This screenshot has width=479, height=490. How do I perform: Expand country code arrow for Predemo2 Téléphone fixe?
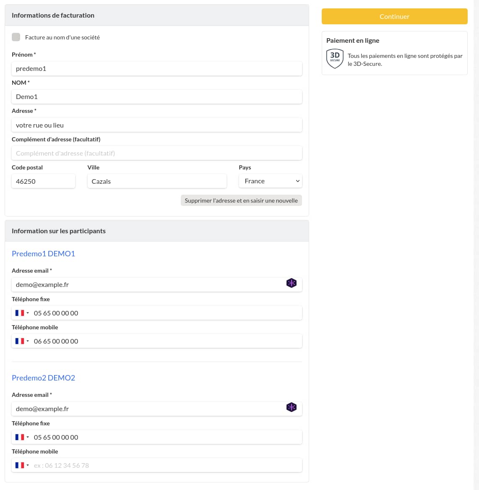tap(28, 437)
